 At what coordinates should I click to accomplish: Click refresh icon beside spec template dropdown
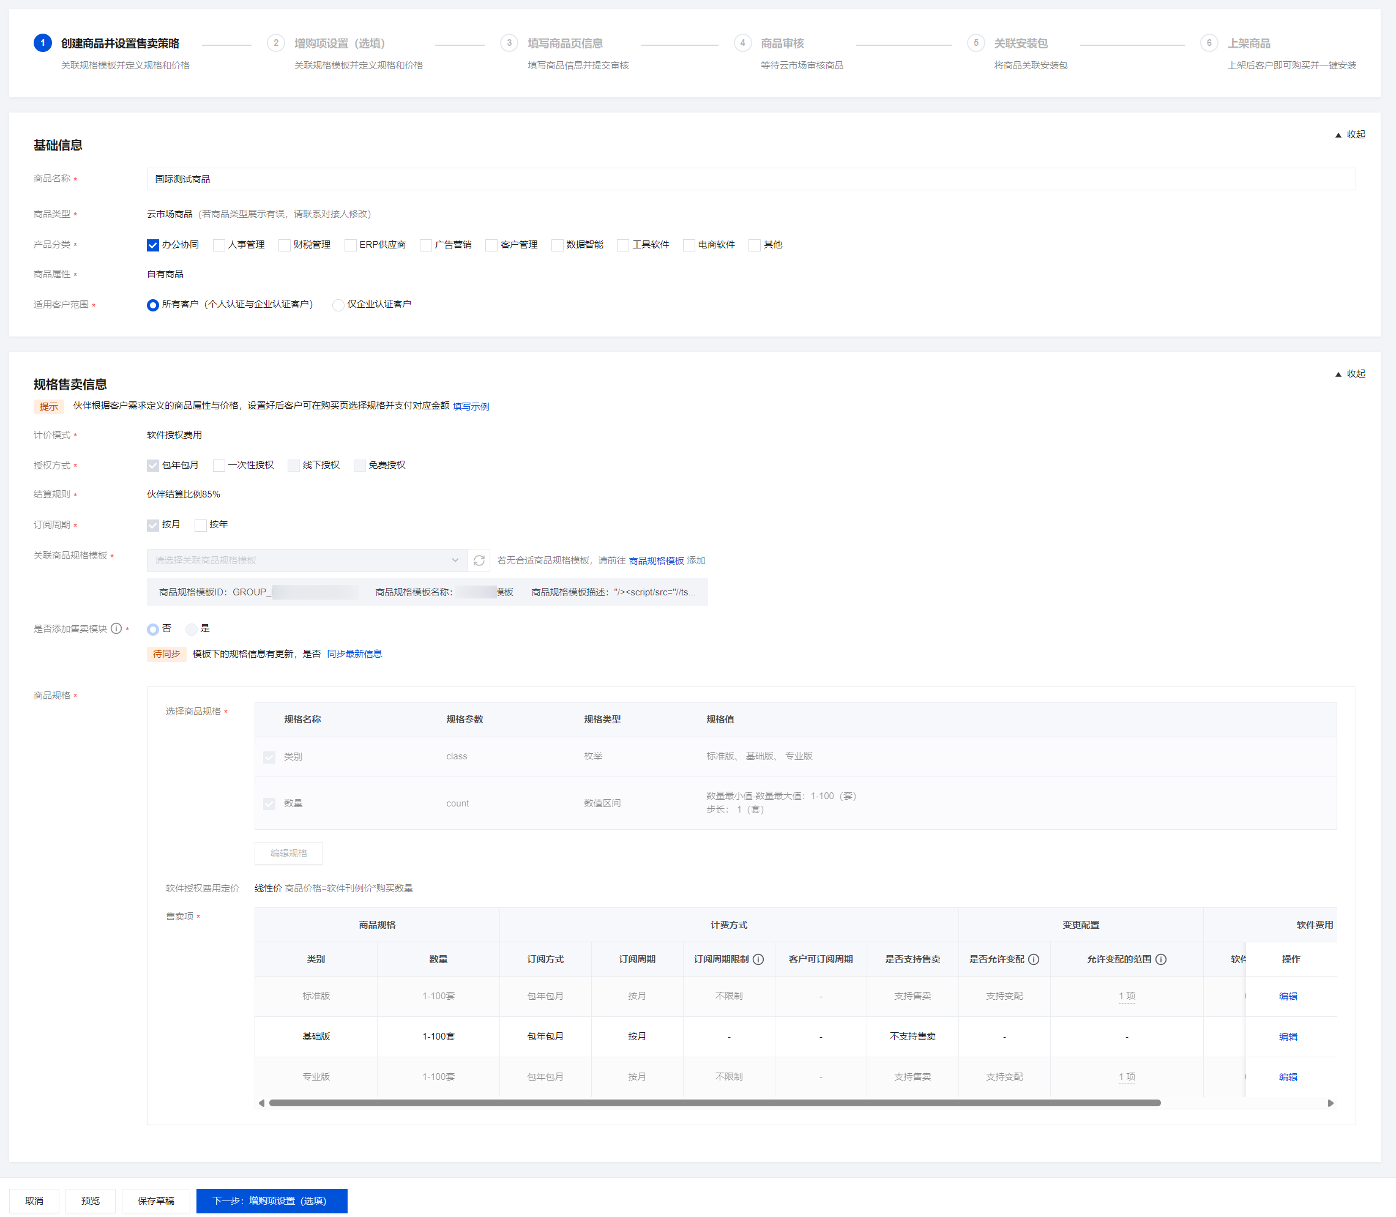coord(479,560)
